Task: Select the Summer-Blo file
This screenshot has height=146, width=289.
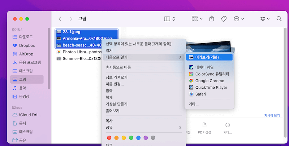Action: [78, 58]
